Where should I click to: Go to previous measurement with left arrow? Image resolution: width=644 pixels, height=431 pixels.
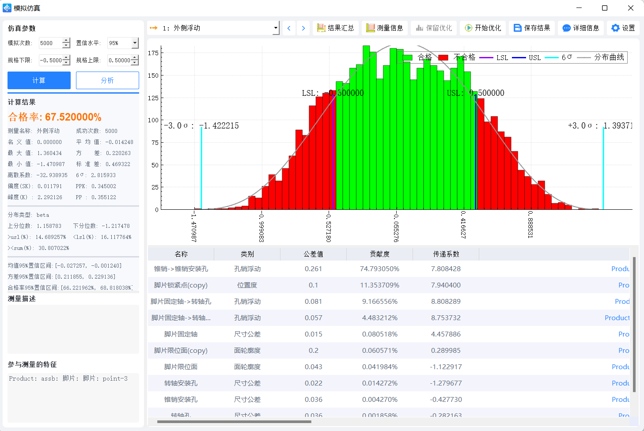(x=288, y=27)
